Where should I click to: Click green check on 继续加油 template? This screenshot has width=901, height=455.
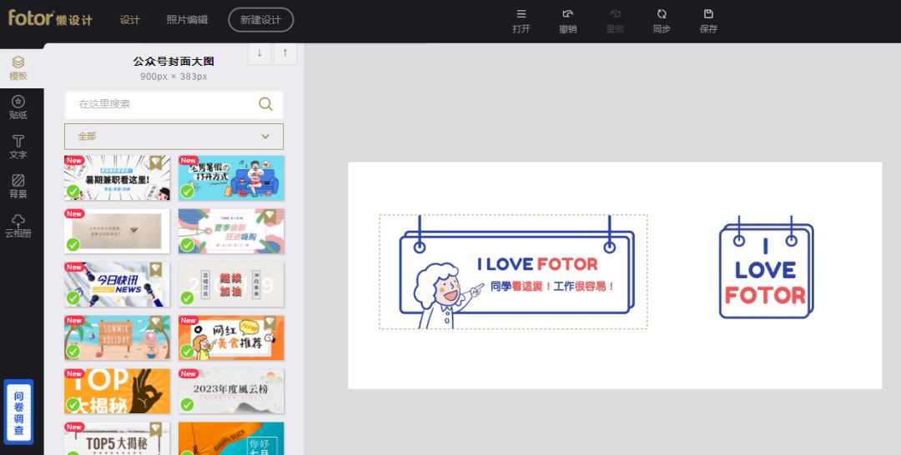tap(188, 297)
